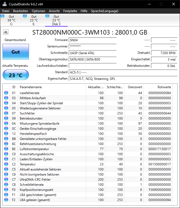The image size is (180, 208).
Task: Click the Grenzwert column header
Action: click(134, 87)
